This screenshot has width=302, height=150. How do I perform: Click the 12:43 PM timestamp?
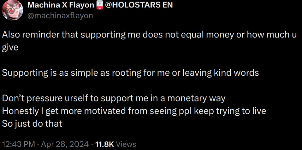(x=19, y=144)
